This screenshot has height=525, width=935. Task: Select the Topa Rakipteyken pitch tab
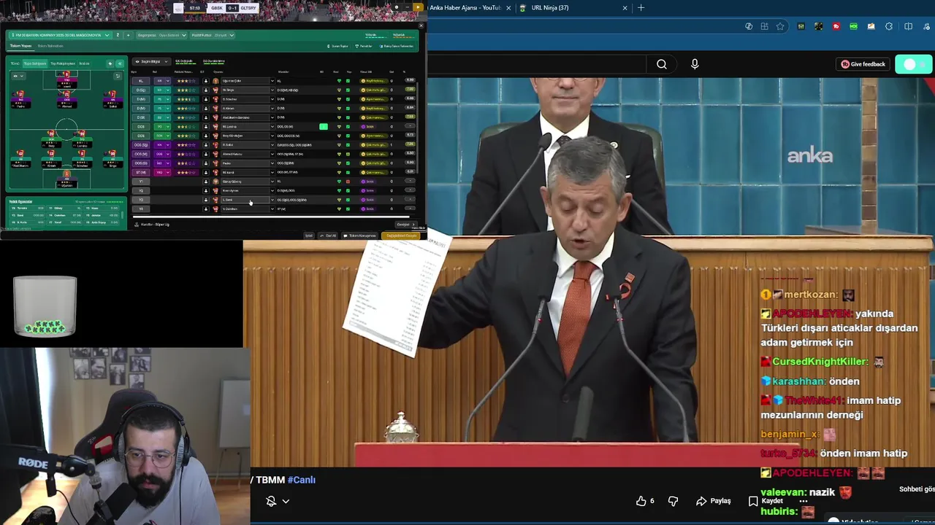click(63, 63)
